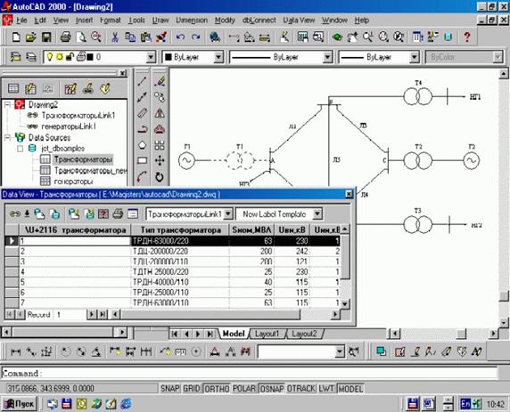Open the ТрансформаторыLink1 link template dropdown
The height and width of the screenshot is (412, 510).
pyautogui.click(x=228, y=214)
